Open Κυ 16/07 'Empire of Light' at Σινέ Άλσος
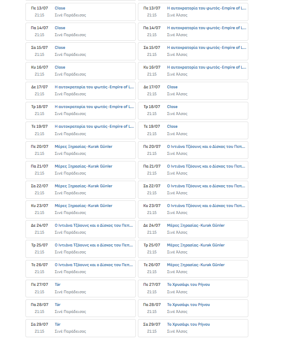The width and height of the screenshot is (291, 338). coord(206,67)
